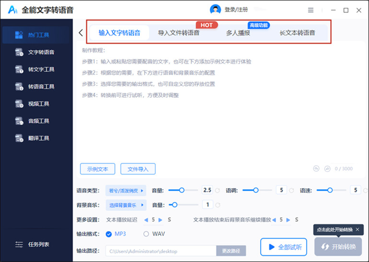This screenshot has height=262, width=369.
Task: Click the 语调 value field
Action: pyautogui.click(x=281, y=190)
